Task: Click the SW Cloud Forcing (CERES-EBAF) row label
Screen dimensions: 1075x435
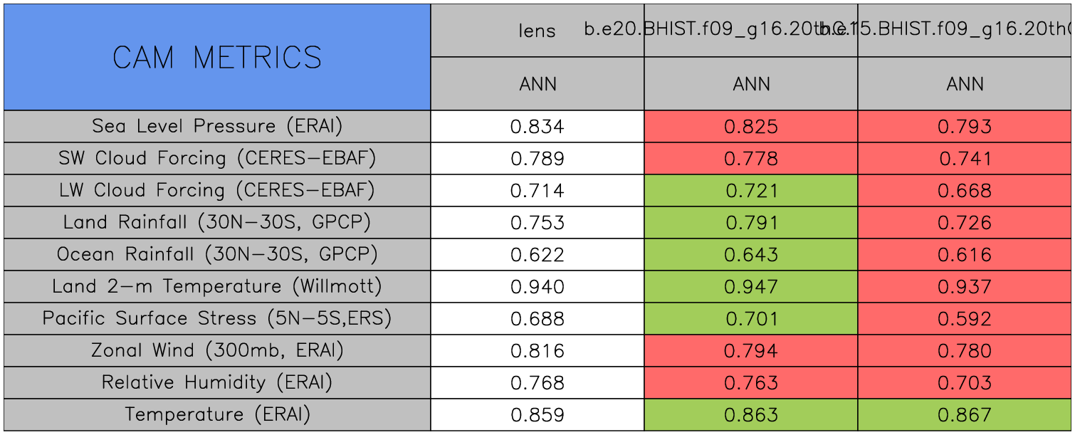Action: pyautogui.click(x=217, y=158)
